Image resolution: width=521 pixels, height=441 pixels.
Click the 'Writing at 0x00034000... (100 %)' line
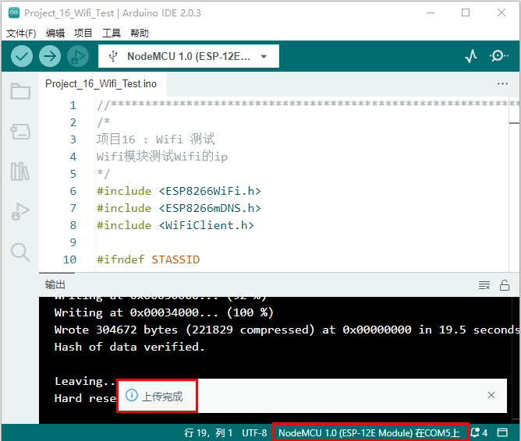[164, 312]
